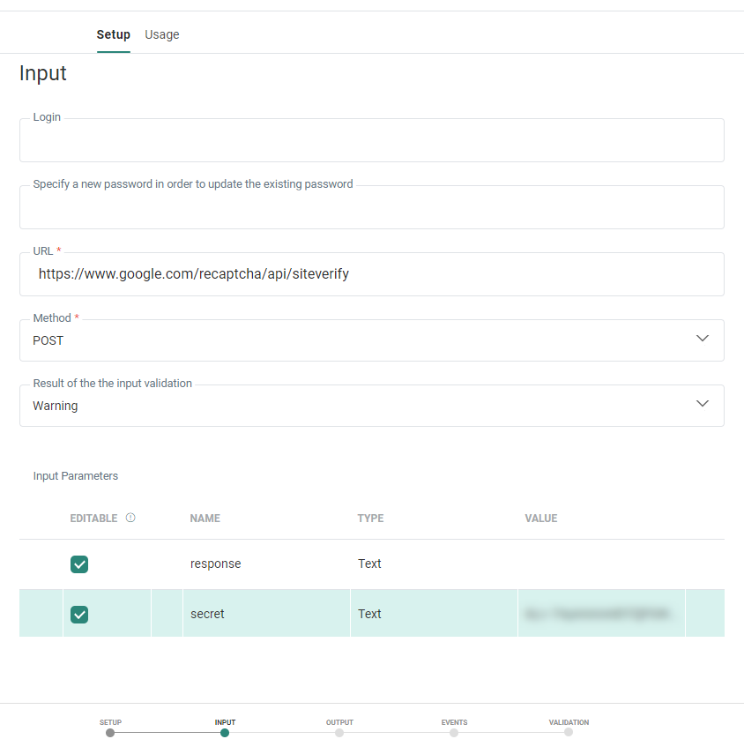744x754 pixels.
Task: Click the Method dropdown chevron arrow
Action: pyautogui.click(x=702, y=339)
